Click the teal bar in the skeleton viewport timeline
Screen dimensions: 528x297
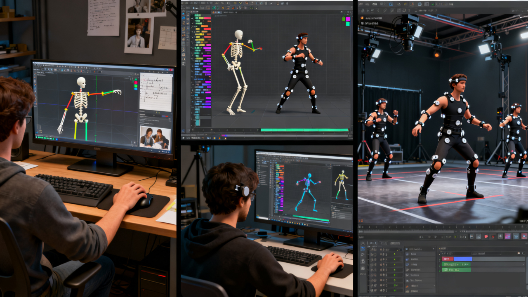(x=304, y=130)
